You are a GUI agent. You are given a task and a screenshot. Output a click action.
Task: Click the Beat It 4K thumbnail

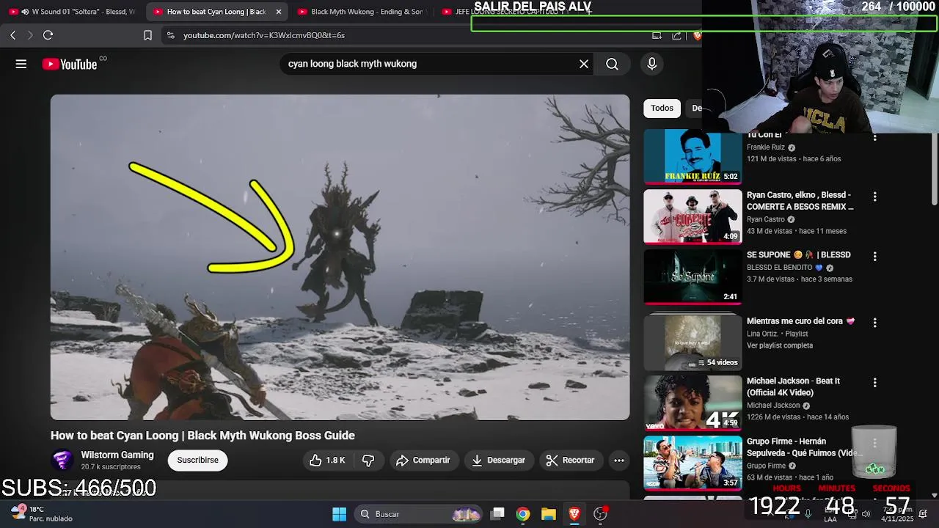pos(693,403)
